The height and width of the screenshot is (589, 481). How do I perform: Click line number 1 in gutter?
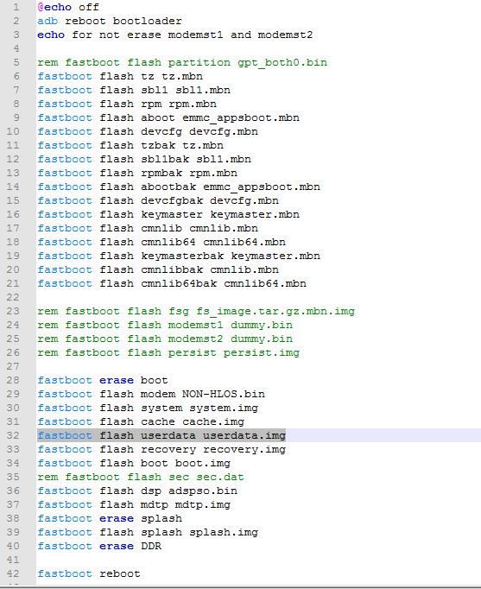click(x=16, y=7)
